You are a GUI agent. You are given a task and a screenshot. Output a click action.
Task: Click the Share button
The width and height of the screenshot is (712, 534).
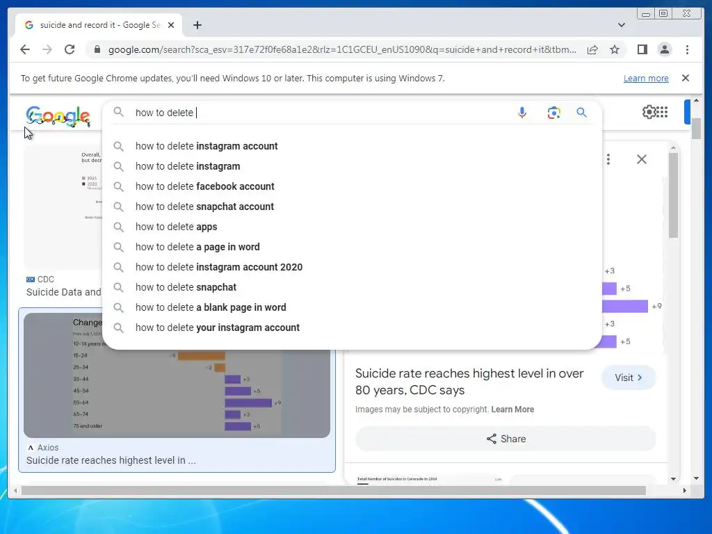pyautogui.click(x=505, y=439)
